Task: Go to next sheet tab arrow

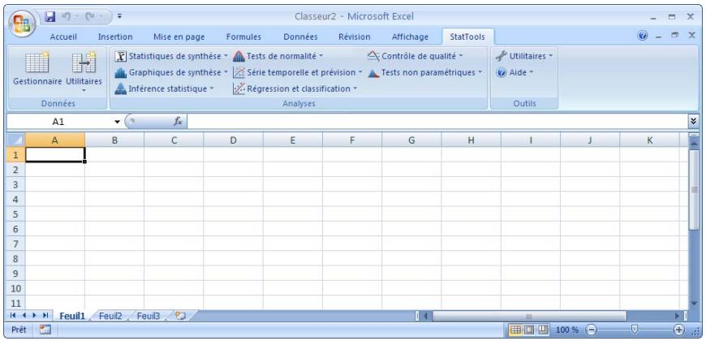Action: click(34, 316)
